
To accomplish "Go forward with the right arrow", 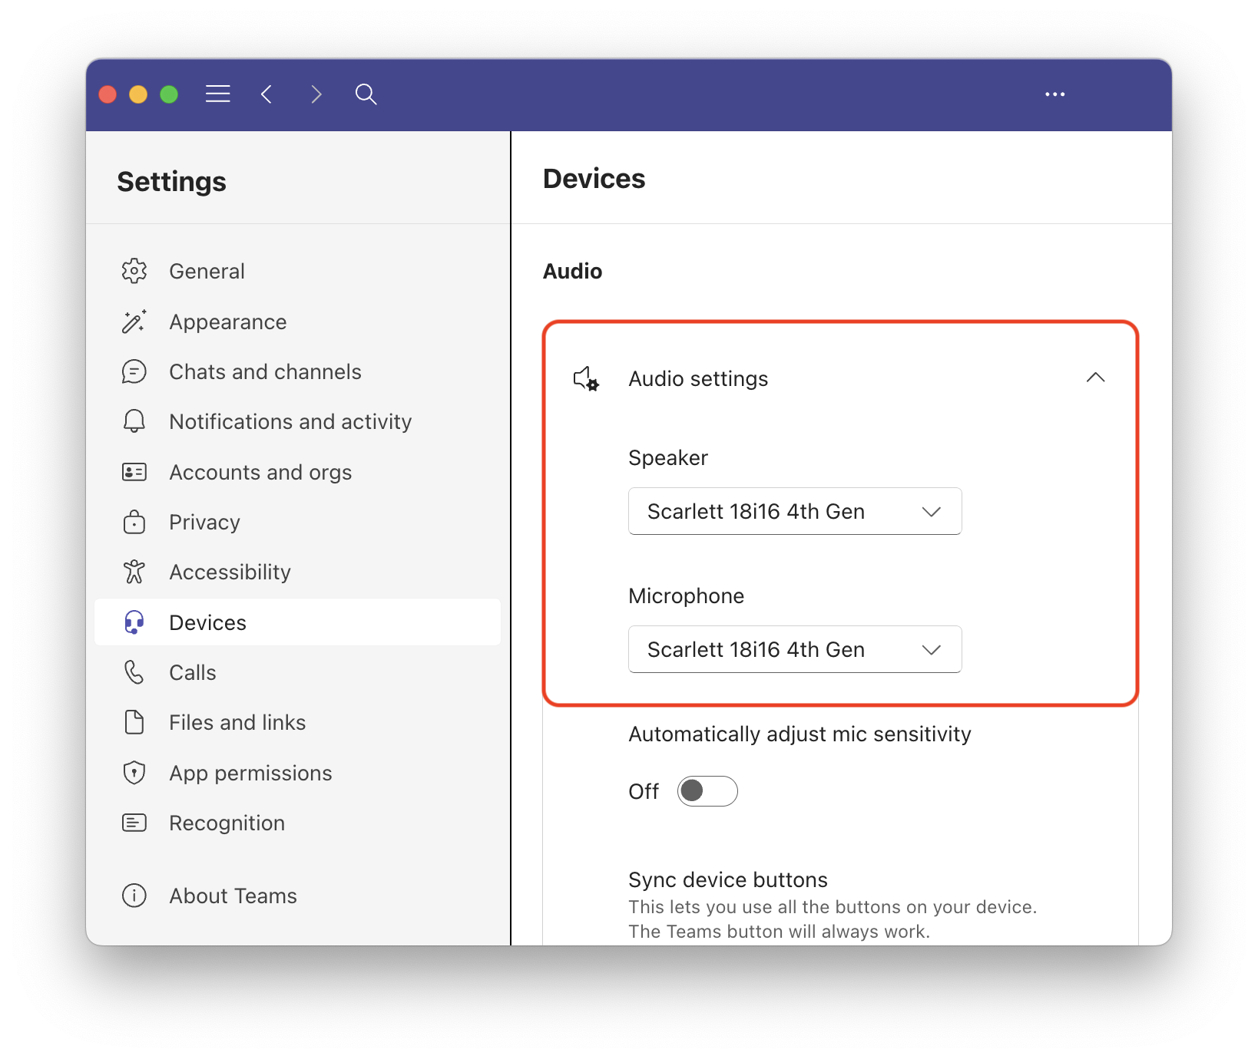I will pos(316,94).
